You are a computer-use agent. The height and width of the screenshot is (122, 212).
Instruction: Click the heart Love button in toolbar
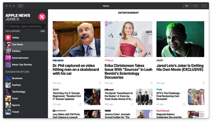click(x=187, y=6)
